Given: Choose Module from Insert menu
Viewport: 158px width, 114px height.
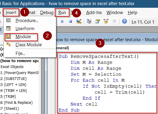Looking at the screenshot, I should 23,37.
